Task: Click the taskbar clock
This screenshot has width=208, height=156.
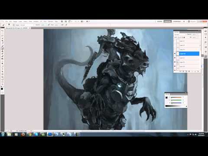Action: click(201, 135)
